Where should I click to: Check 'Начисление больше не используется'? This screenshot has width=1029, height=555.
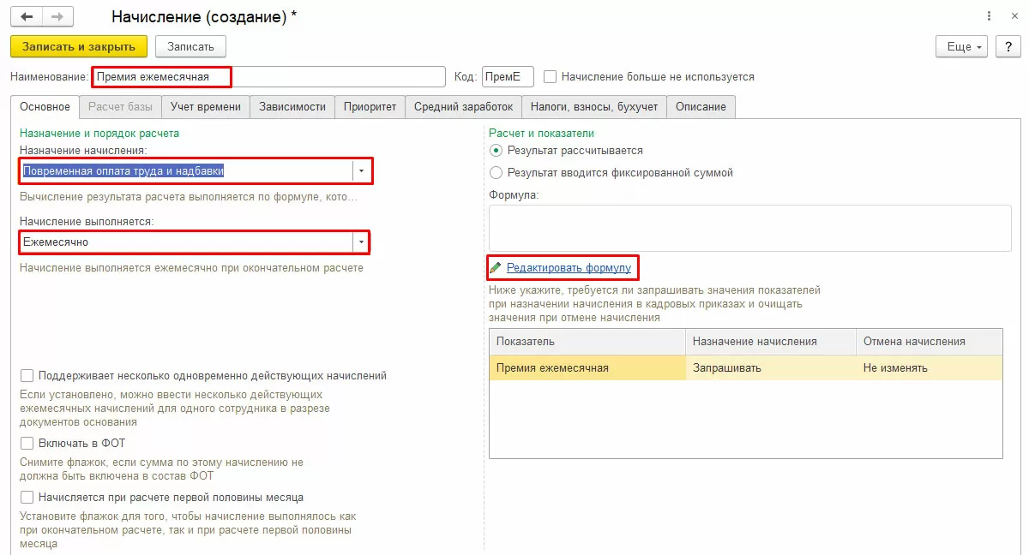click(551, 77)
